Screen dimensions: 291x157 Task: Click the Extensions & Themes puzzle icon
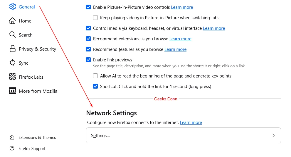point(12,137)
